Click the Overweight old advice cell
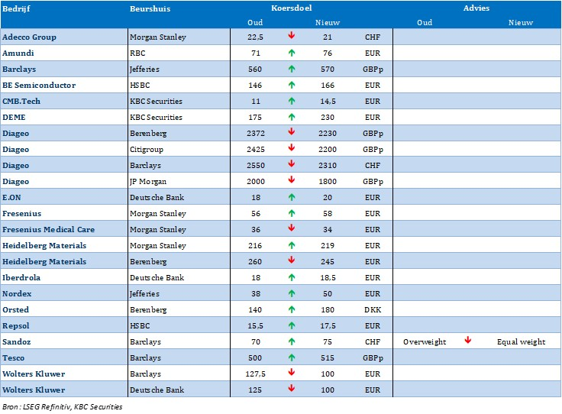 click(x=425, y=341)
